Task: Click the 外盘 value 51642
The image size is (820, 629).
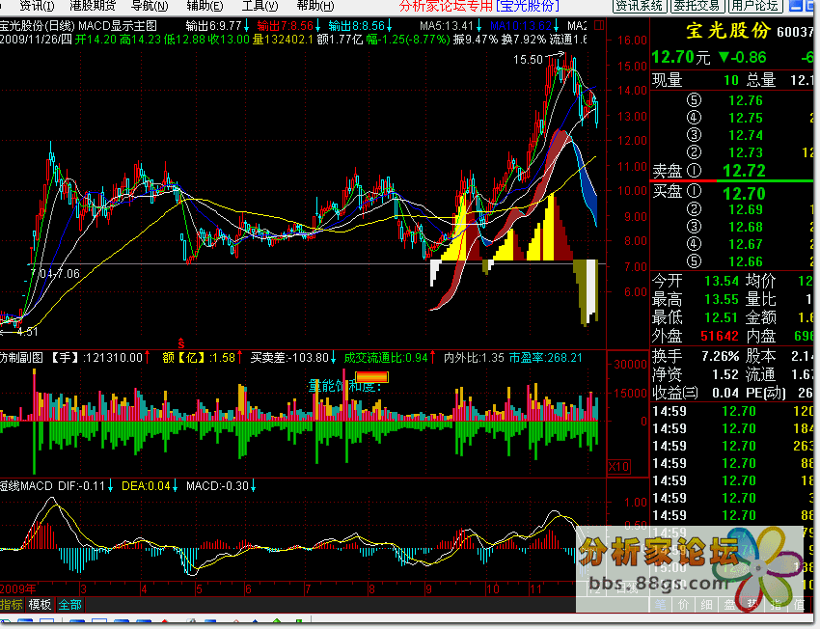Action: (720, 336)
